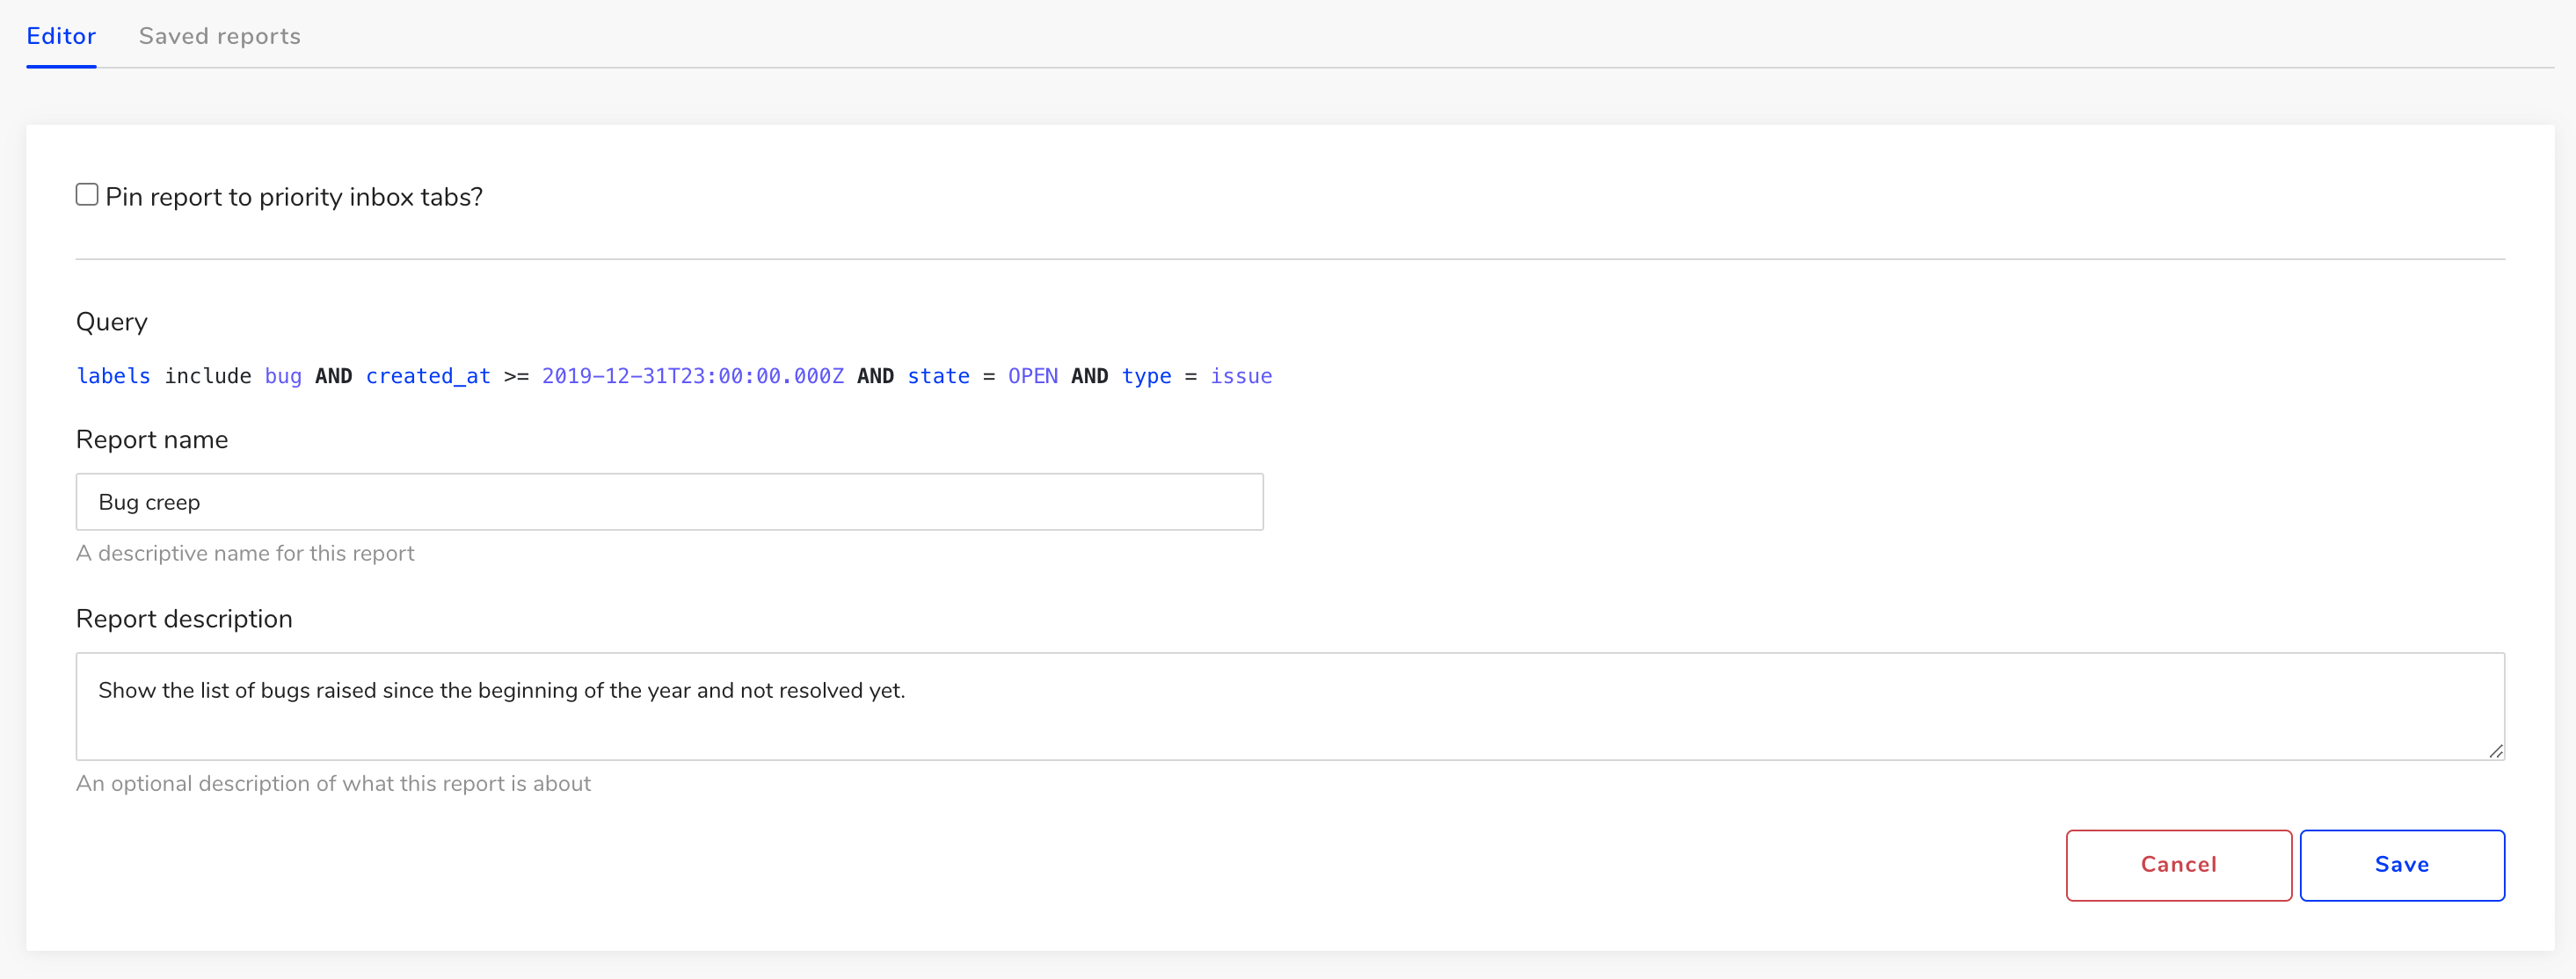Click the 'A descriptive name for this report' hint
This screenshot has height=979, width=2576.
[245, 553]
